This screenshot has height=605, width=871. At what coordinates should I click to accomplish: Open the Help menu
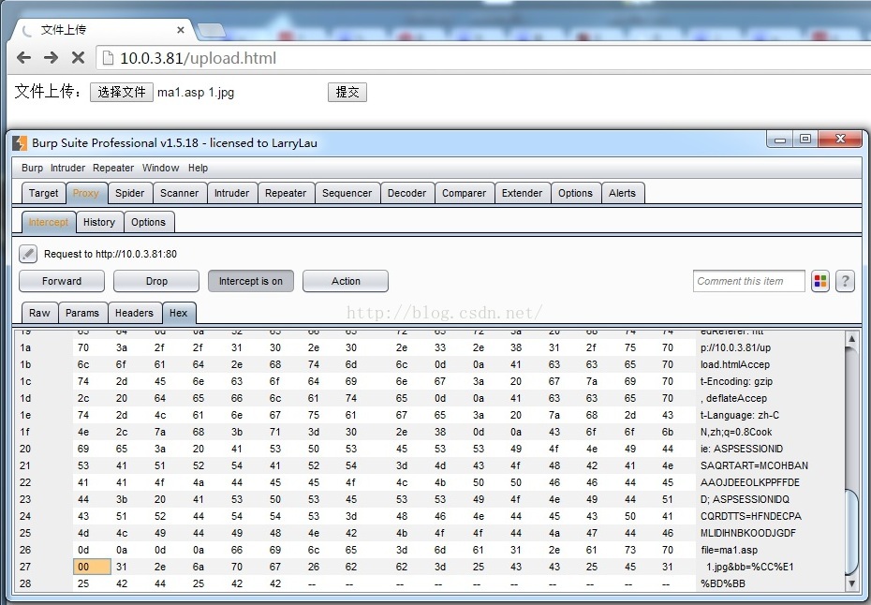(x=198, y=168)
